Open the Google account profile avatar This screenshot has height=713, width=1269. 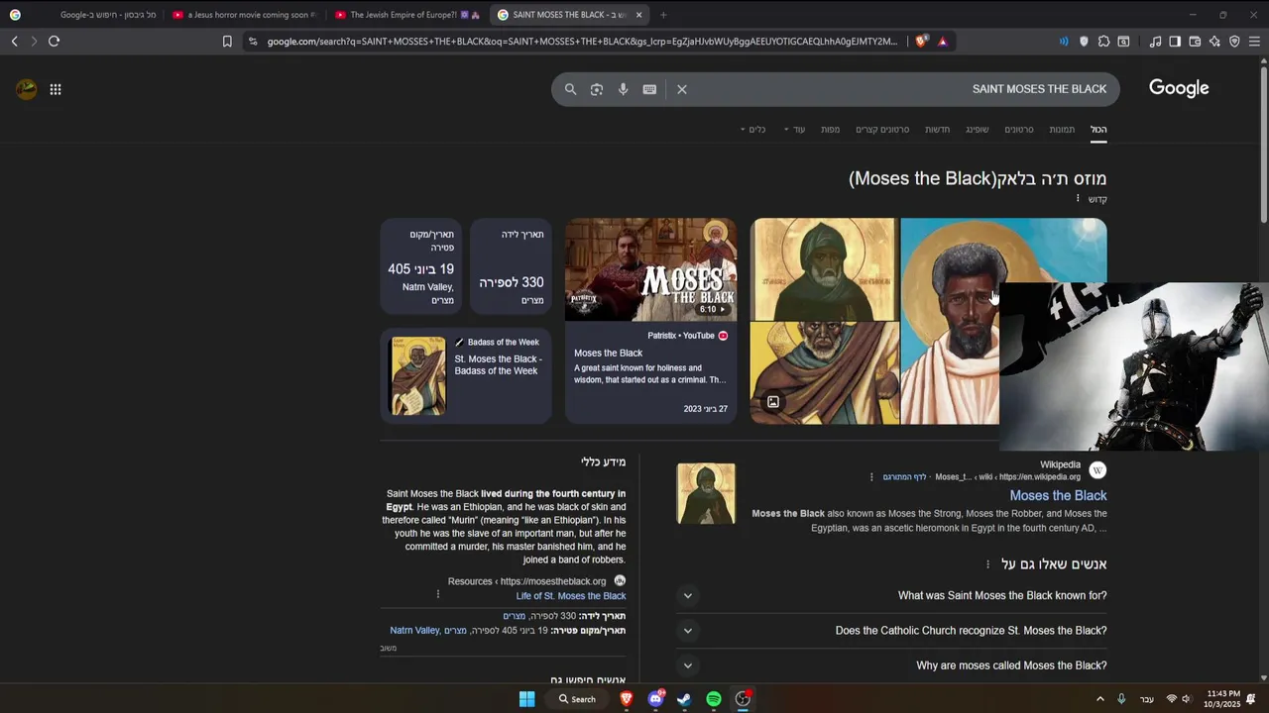tap(27, 89)
